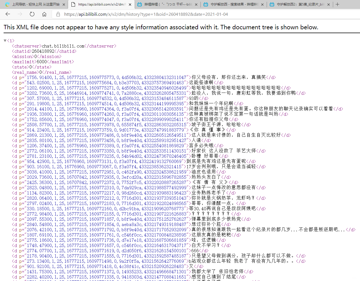Click comment 这能怪谁啊
This screenshot has width=360, height=281.
click(117, 83)
